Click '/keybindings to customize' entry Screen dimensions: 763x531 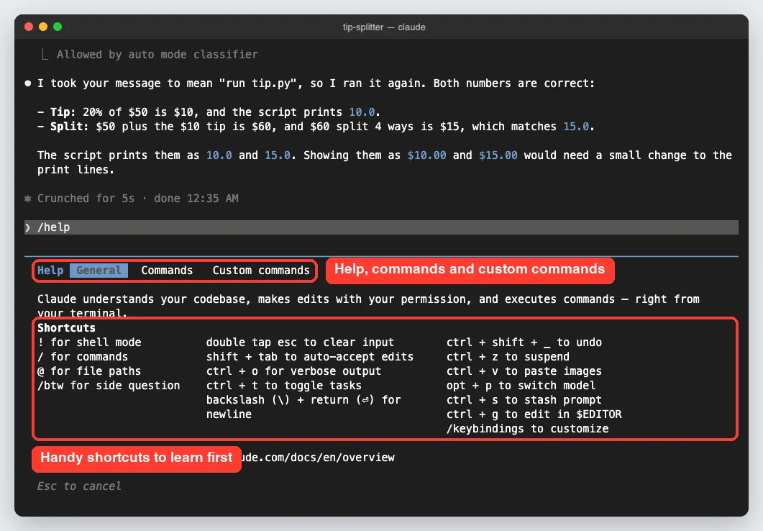click(527, 429)
